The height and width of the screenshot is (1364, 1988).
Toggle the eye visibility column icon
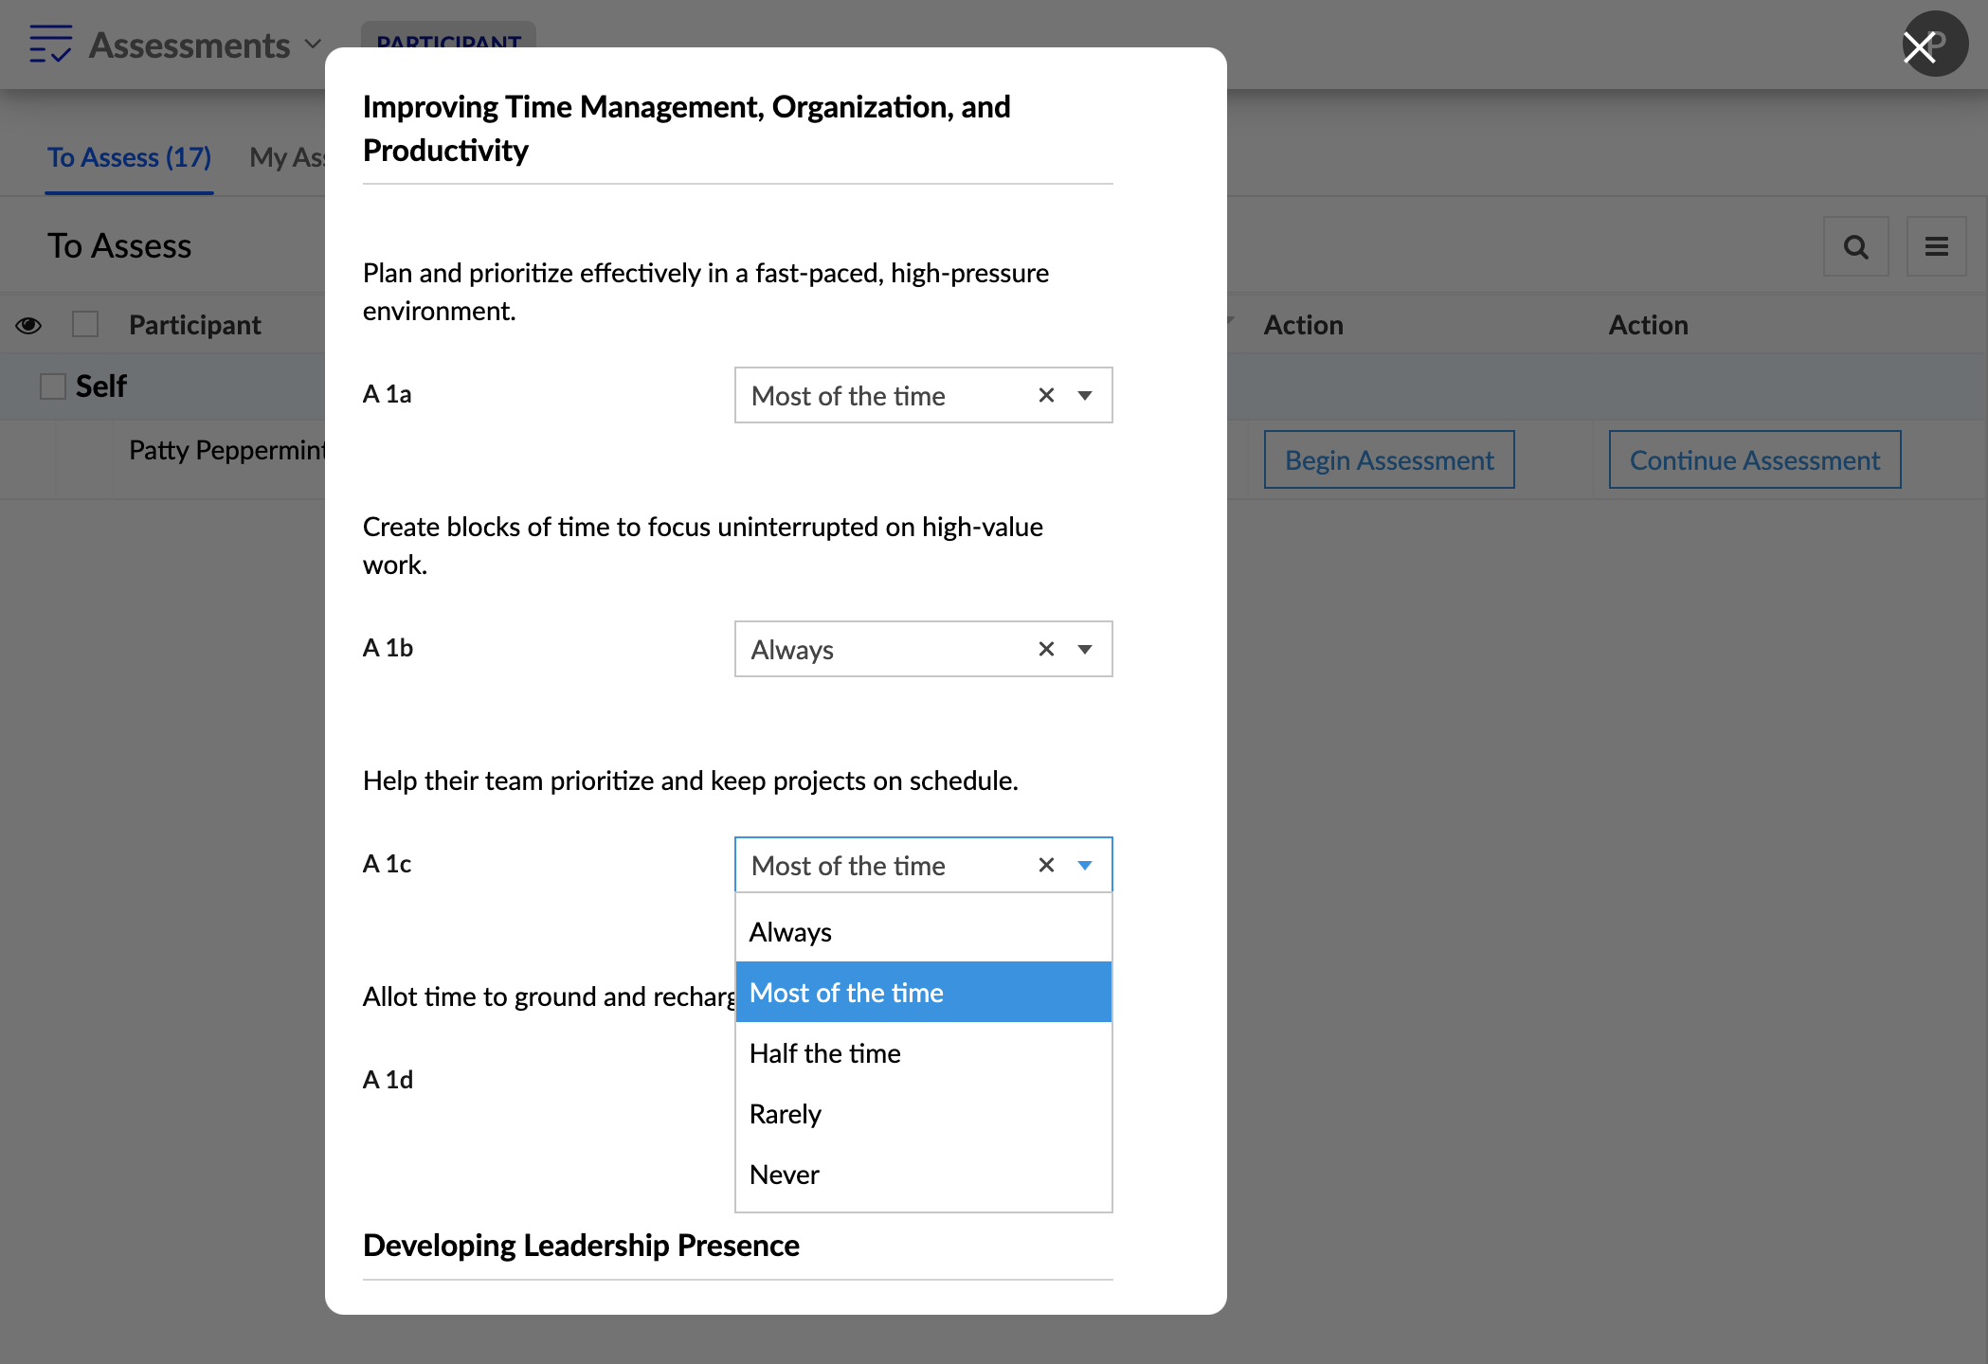tap(28, 325)
